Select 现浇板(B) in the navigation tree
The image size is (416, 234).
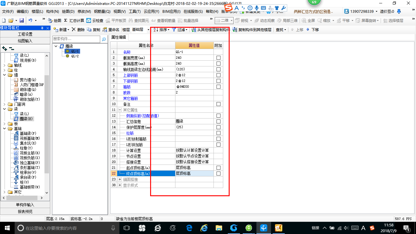[x=26, y=60]
